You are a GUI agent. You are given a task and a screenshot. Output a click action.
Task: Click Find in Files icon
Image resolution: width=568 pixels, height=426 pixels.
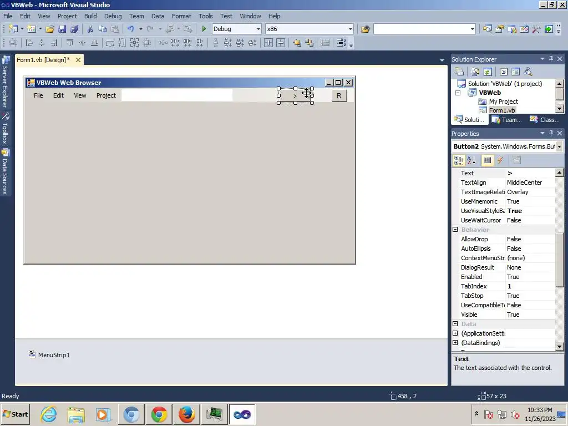click(x=365, y=29)
